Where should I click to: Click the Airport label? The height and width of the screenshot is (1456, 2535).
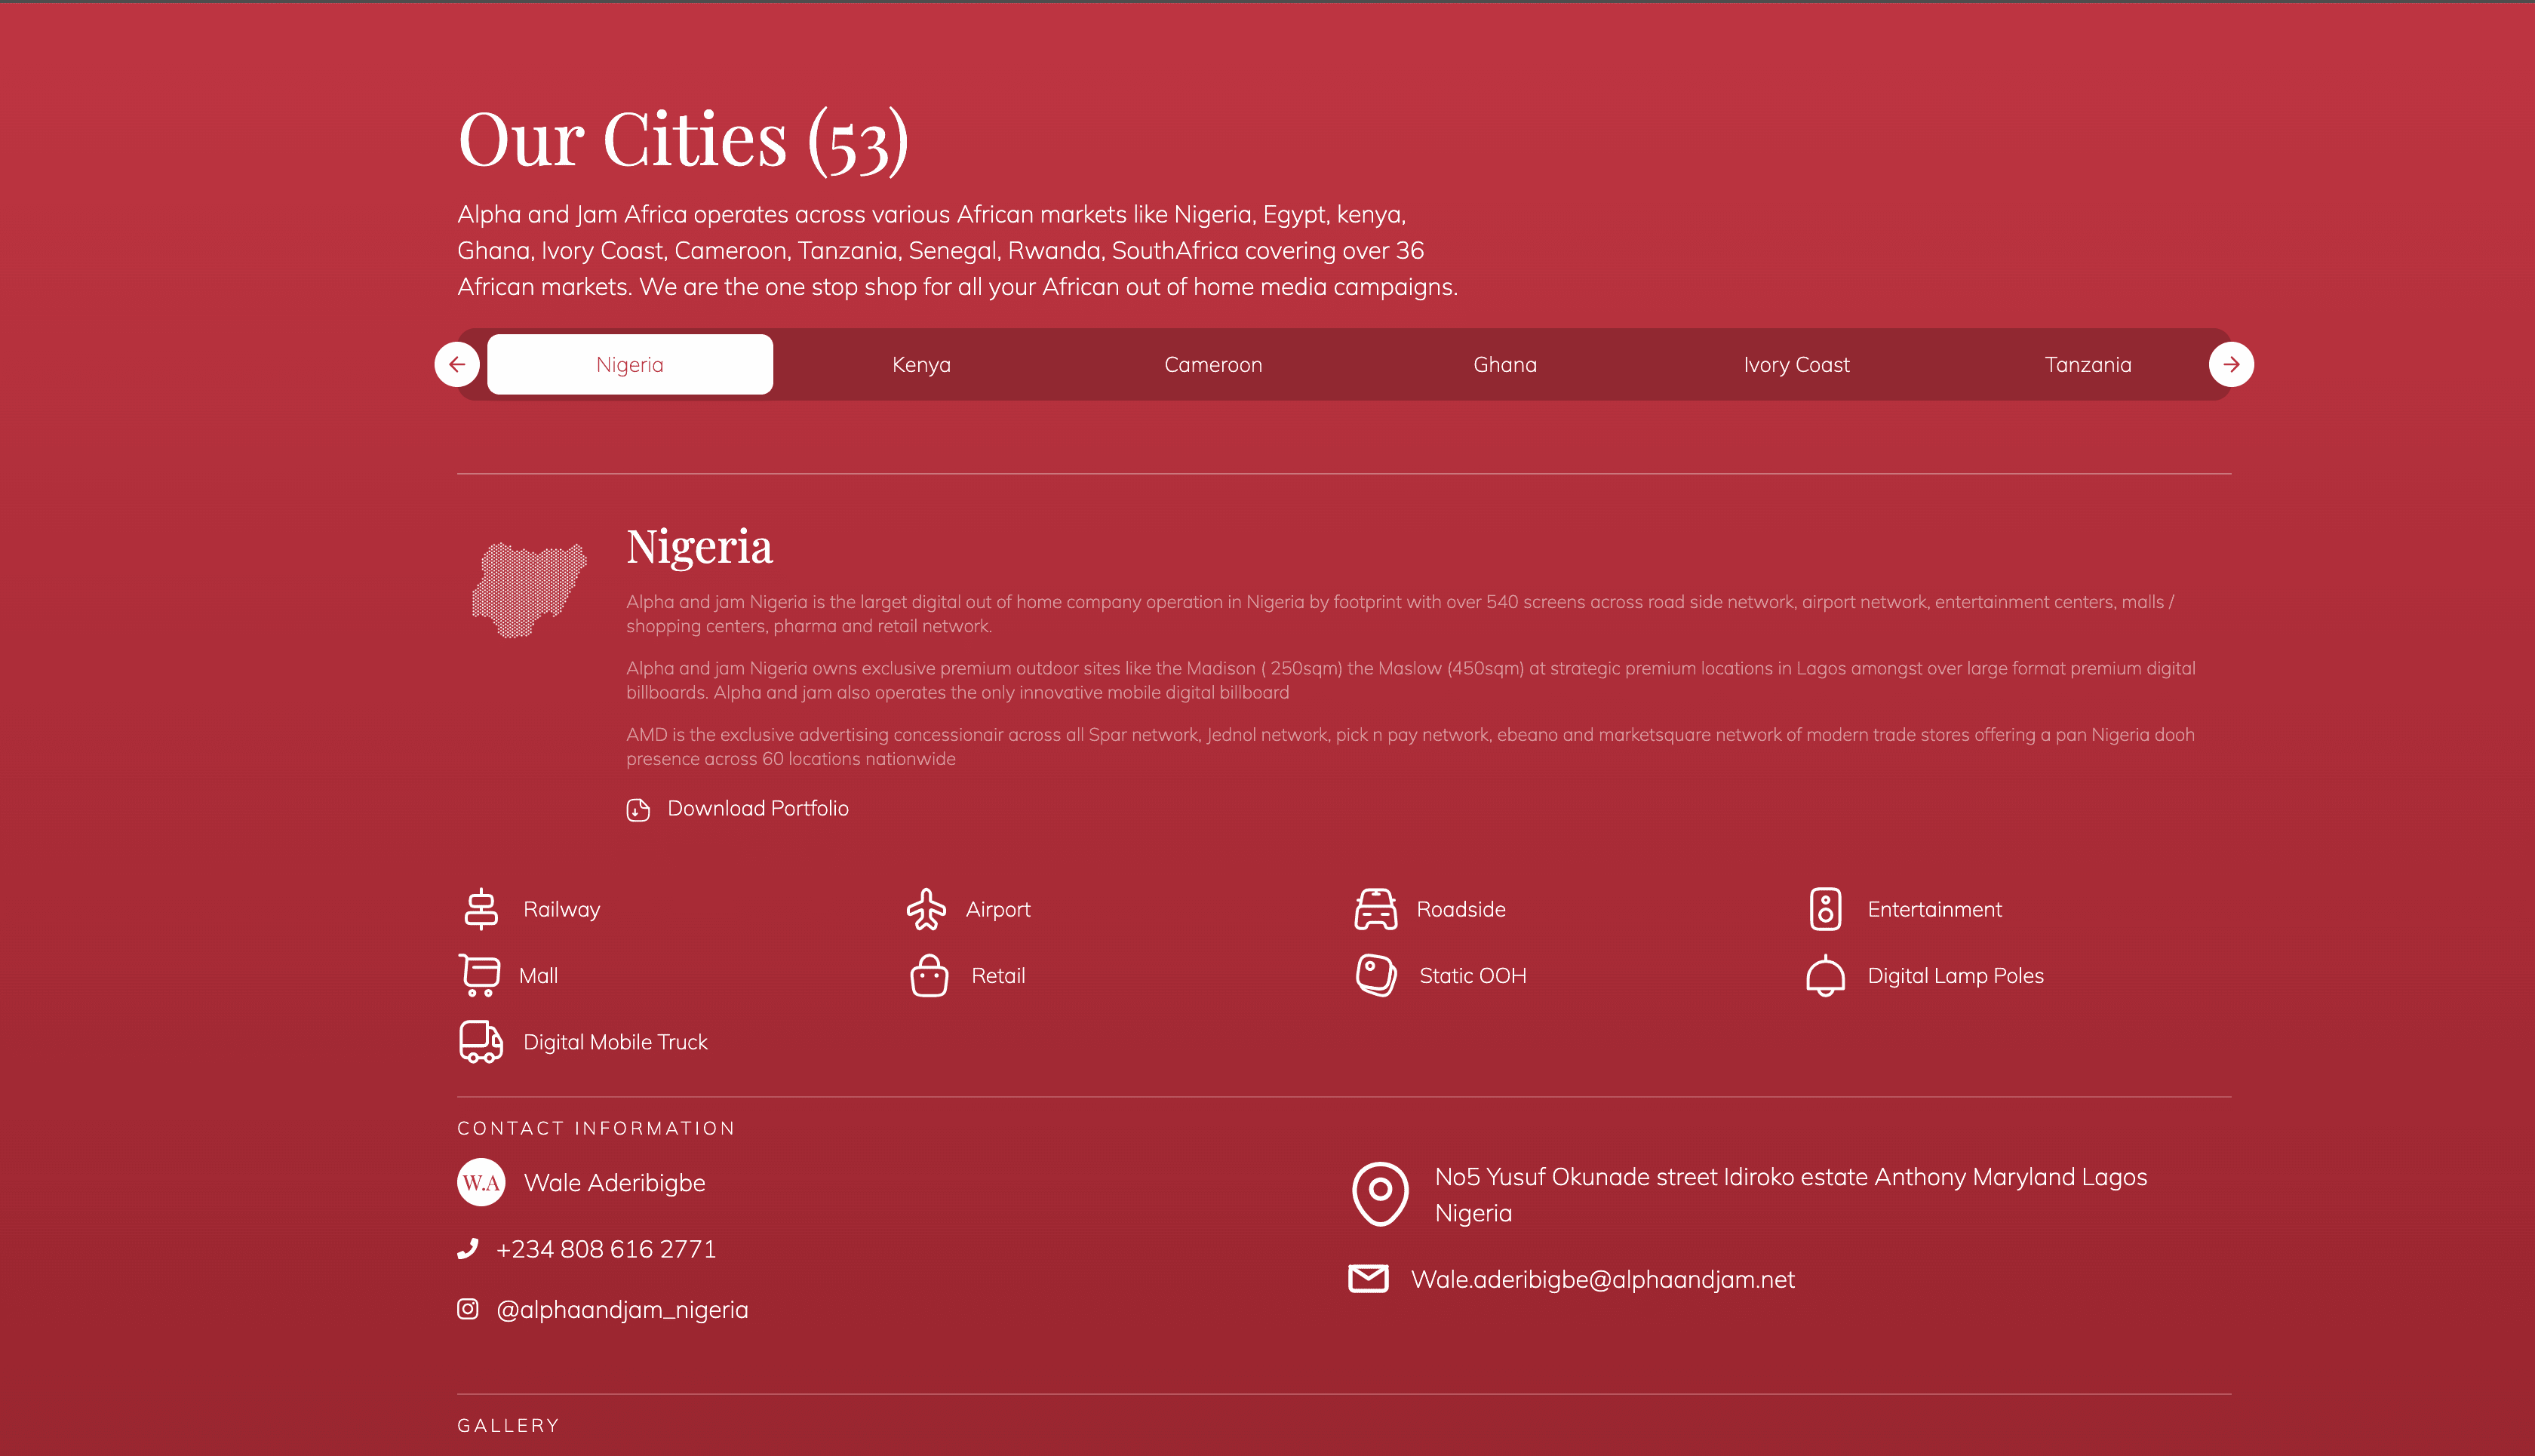click(998, 909)
